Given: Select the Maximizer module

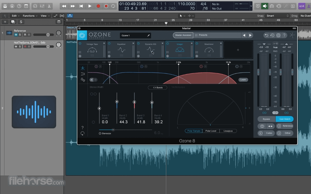Looking at the screenshot, I should click(x=209, y=49).
